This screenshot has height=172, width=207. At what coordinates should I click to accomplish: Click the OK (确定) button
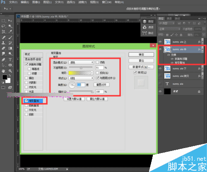[x=141, y=54]
